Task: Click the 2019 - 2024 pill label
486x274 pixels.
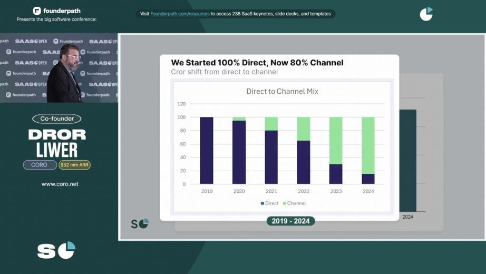Action: (290, 221)
